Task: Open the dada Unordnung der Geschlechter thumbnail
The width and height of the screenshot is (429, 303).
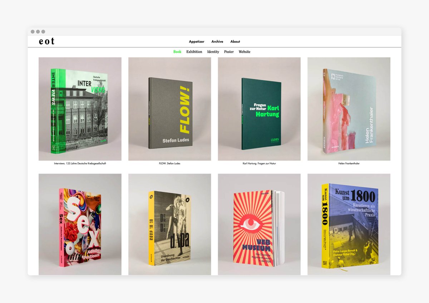Action: point(170,224)
